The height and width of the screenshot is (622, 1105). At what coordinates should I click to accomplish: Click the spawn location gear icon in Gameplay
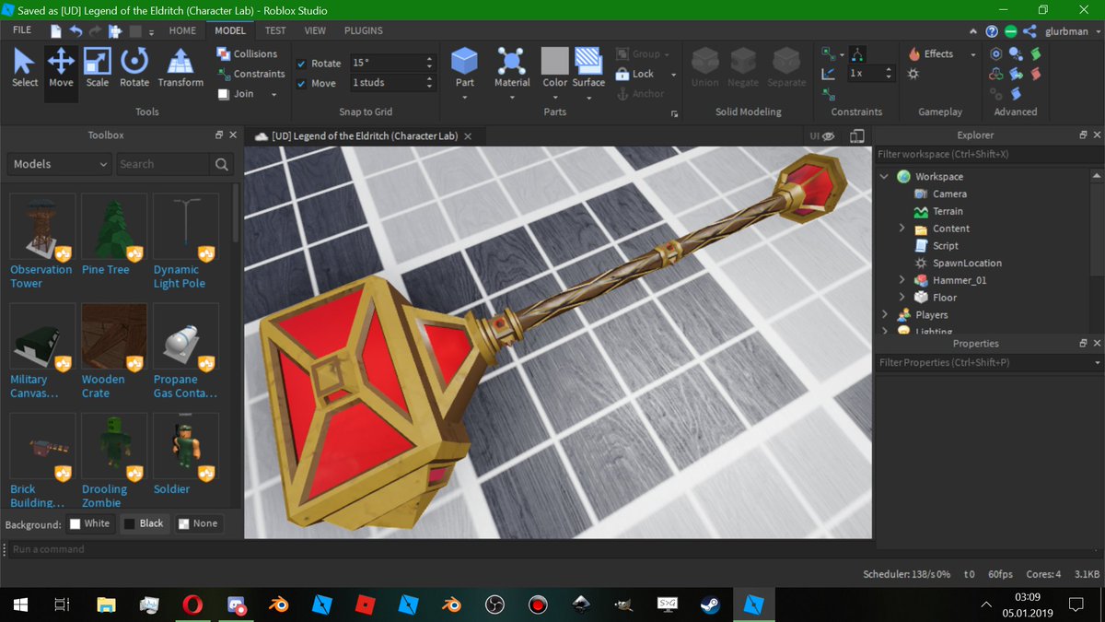(913, 74)
